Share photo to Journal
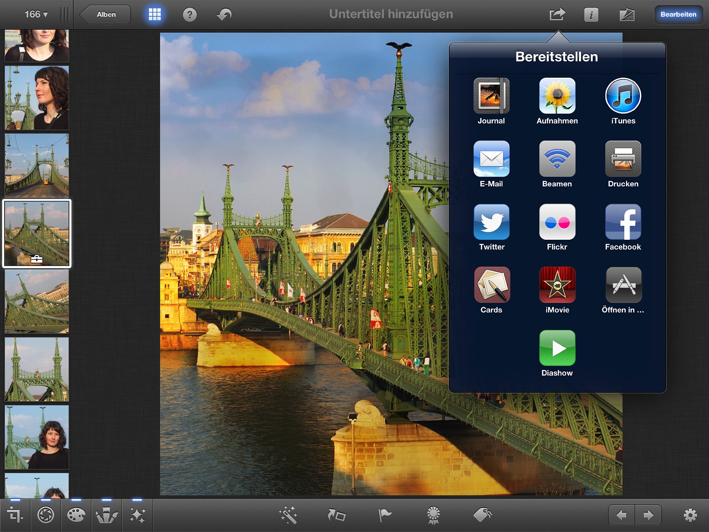Image resolution: width=709 pixels, height=532 pixels. [491, 101]
